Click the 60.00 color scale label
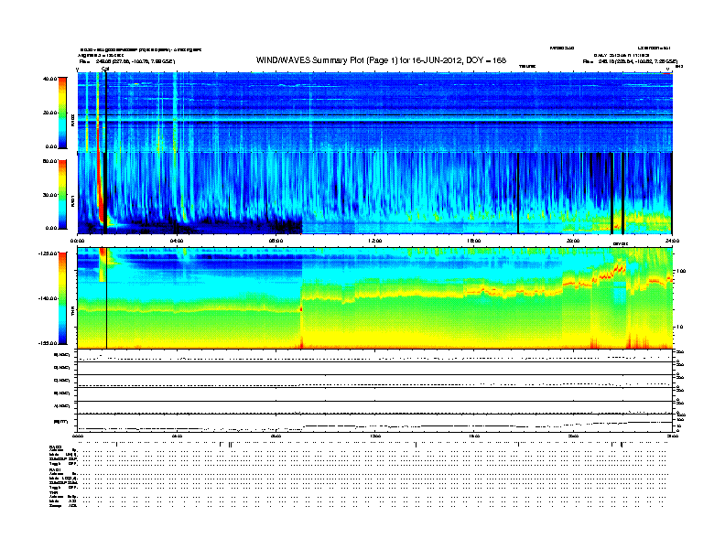Image resolution: width=725 pixels, height=560 pixels. [x=49, y=161]
